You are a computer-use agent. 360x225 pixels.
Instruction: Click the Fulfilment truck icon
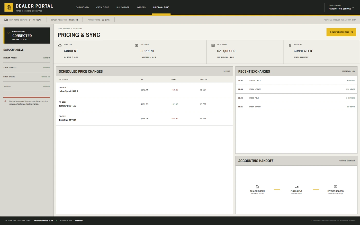tap(296, 187)
